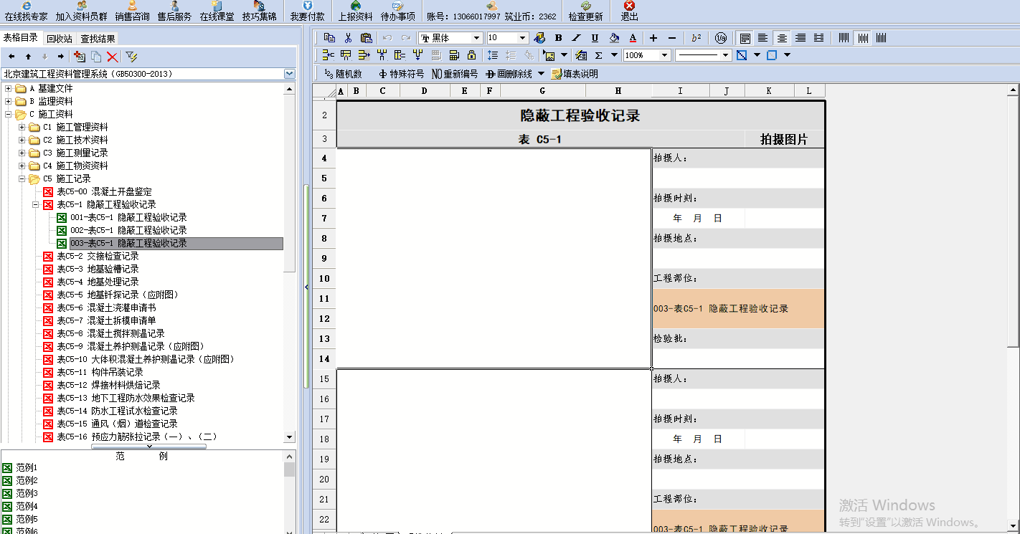Screen dimensions: 1020x534
Task: Open 检查更新 in top toolbar
Action: click(585, 11)
